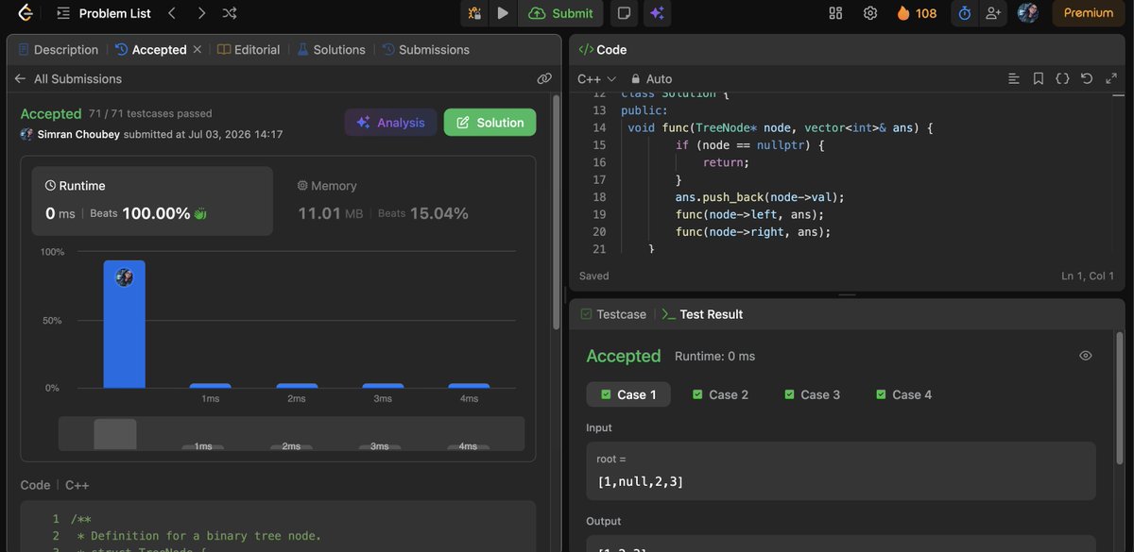Image resolution: width=1134 pixels, height=552 pixels.
Task: Reset code with undo arrow icon
Action: pos(1087,79)
